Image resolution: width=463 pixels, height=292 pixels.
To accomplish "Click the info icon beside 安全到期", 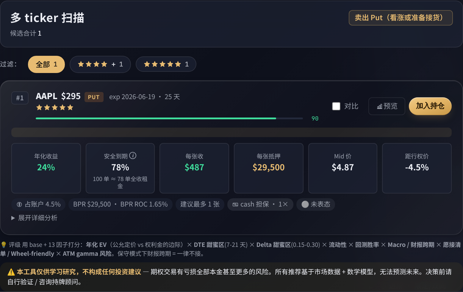I will [133, 156].
